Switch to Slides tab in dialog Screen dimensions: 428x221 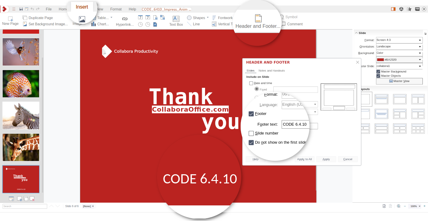[x=250, y=71]
